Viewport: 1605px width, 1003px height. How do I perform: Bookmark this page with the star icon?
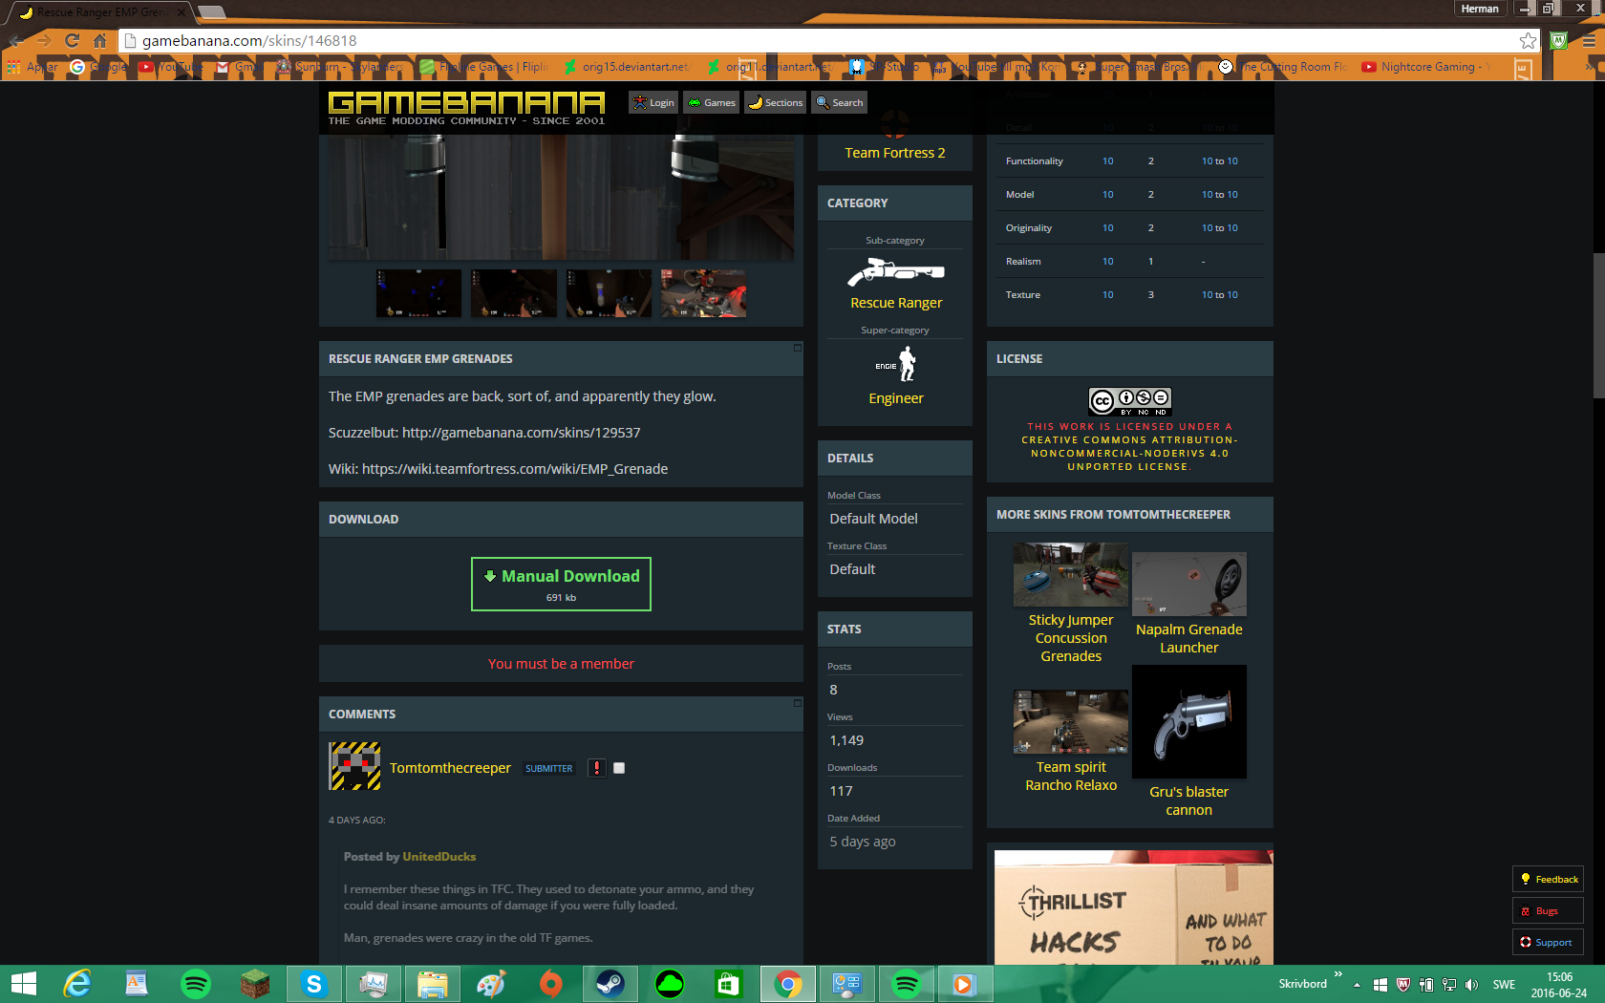pyautogui.click(x=1528, y=41)
